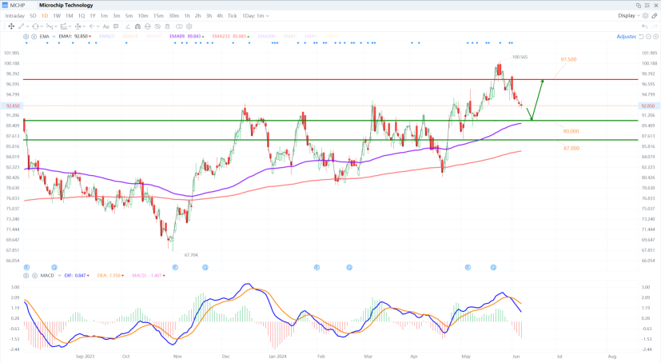Screen dimensions: 661x363
Task: Hide all drawings using eye-slash icon
Action: tap(157, 26)
